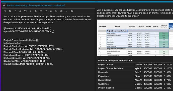The height and width of the screenshot is (91, 173).
Task: Toggle italic formatting in the composer
Action: (x=15, y=11)
